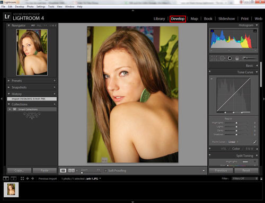Click the Reset button
The image size is (265, 203).
click(246, 170)
